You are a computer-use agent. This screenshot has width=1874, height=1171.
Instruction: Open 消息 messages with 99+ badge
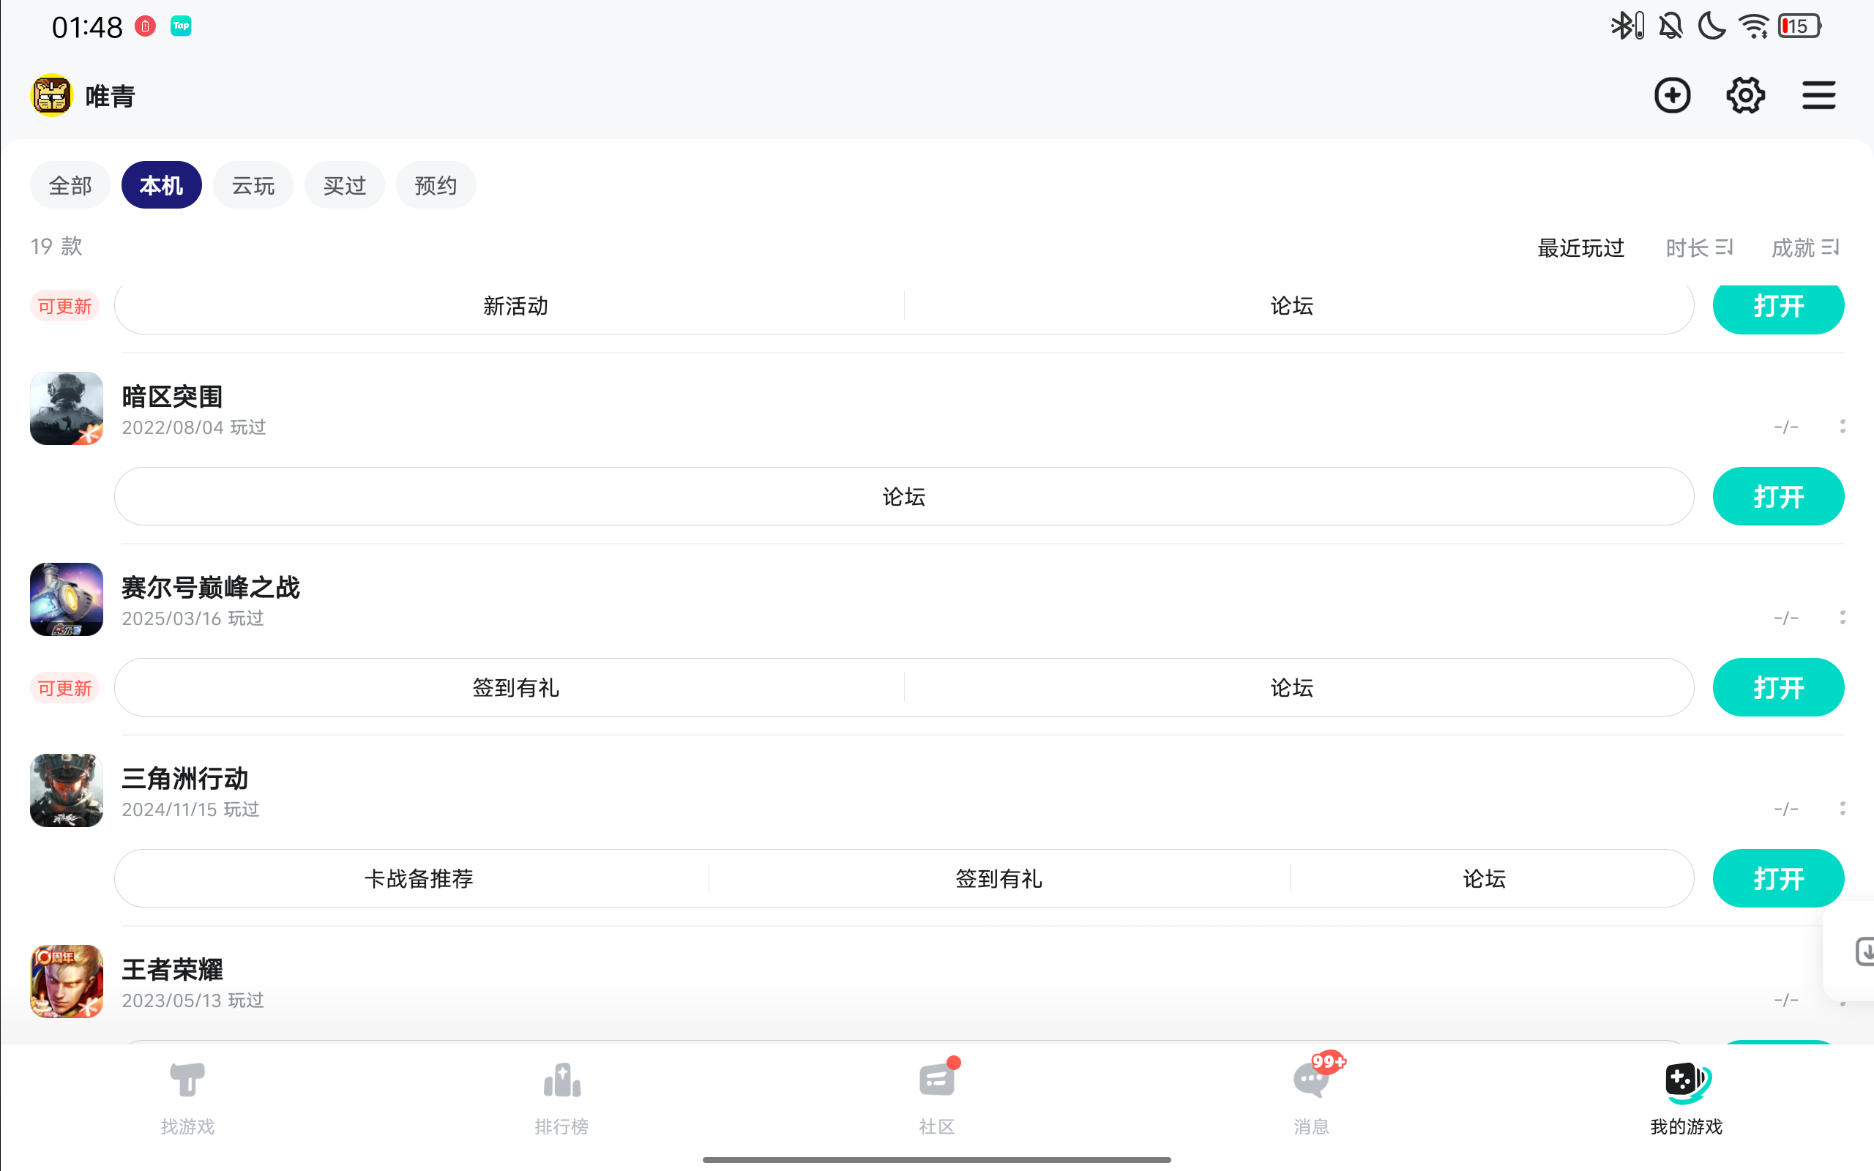(1311, 1096)
